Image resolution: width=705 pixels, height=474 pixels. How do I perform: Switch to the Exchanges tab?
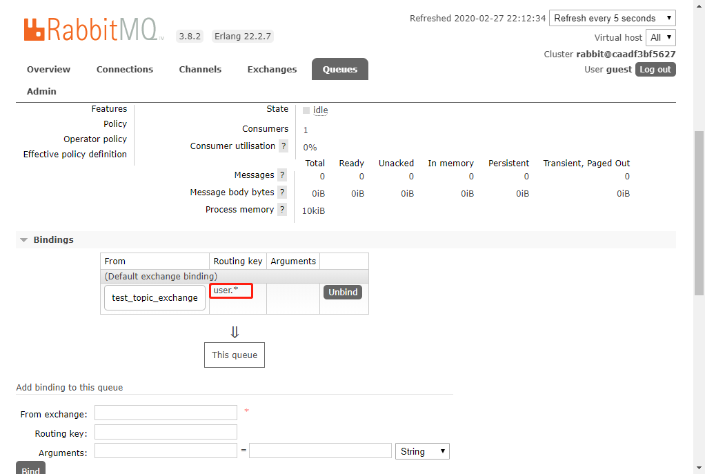tap(272, 69)
